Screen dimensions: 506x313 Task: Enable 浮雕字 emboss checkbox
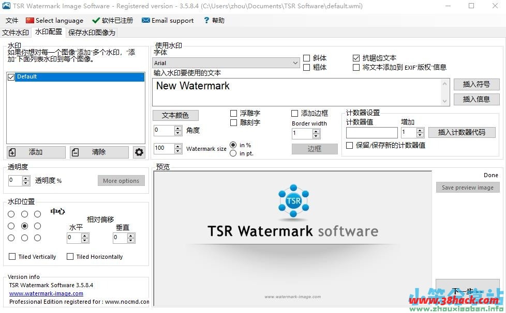(233, 113)
